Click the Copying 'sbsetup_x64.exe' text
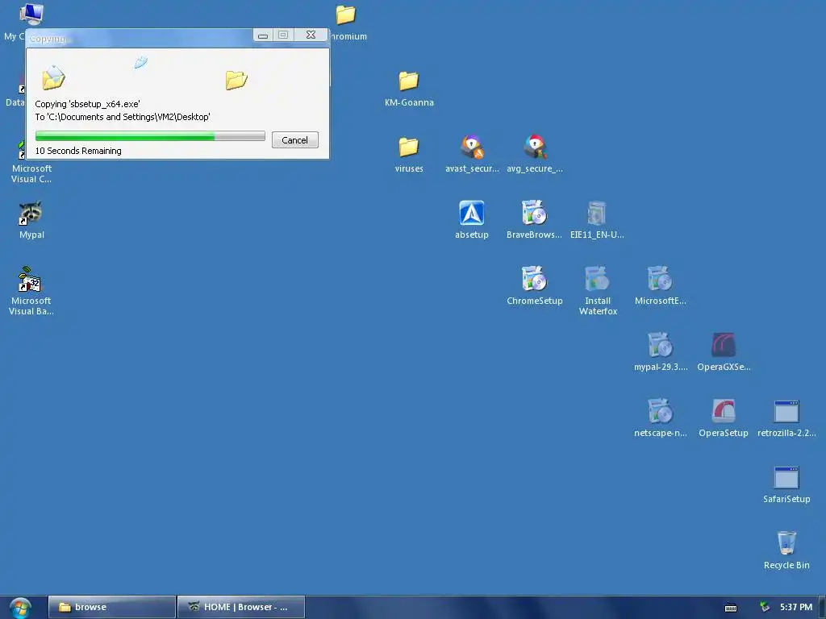This screenshot has height=619, width=826. click(x=87, y=104)
